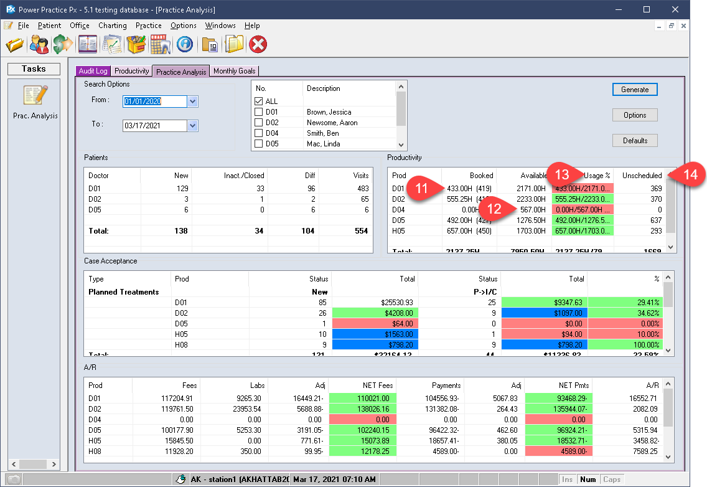Screen dimensions: 707x487
Task: Check the D01 doctor checkbox
Action: 258,112
